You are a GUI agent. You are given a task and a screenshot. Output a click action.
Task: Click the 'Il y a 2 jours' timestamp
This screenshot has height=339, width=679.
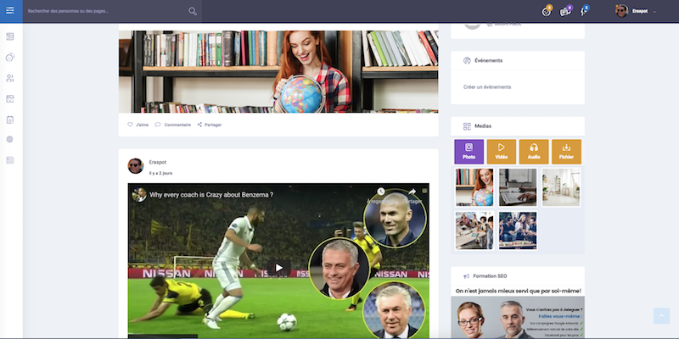tap(160, 173)
